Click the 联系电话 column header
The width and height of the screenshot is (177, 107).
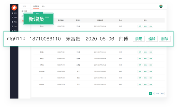tap(61, 20)
